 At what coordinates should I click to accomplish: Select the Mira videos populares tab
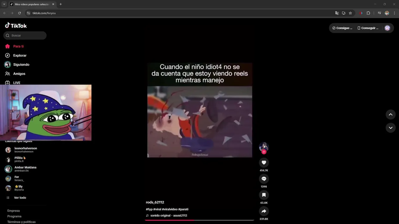(32, 4)
